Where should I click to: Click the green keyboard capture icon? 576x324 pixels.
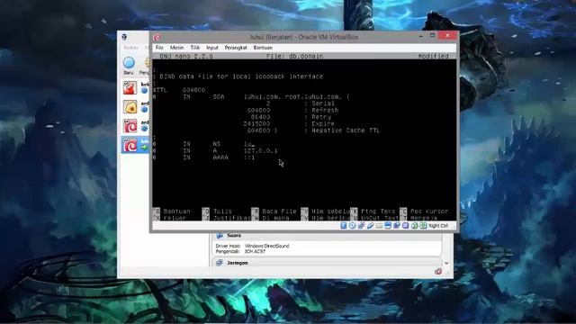[x=423, y=226]
